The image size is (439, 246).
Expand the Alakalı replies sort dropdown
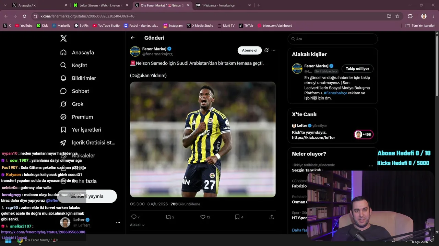[137, 225]
